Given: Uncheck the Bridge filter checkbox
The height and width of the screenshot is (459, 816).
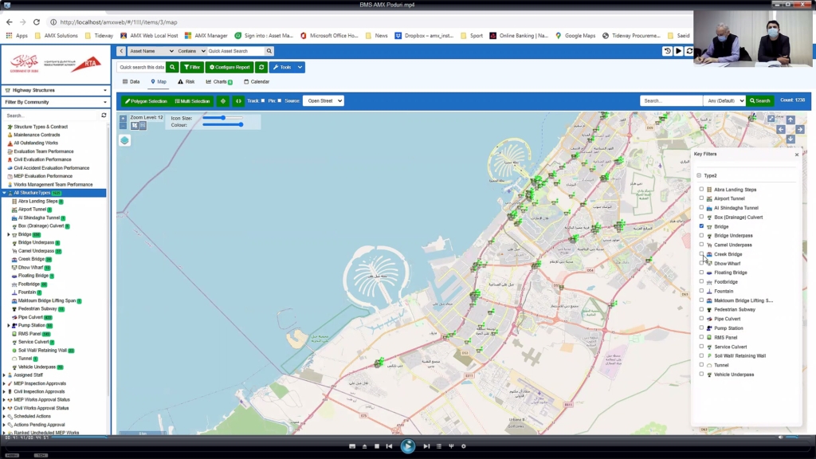Looking at the screenshot, I should point(701,226).
